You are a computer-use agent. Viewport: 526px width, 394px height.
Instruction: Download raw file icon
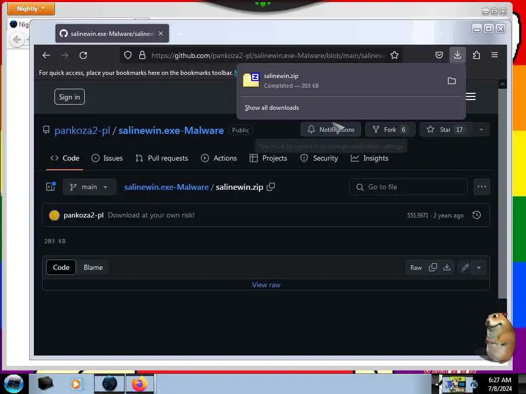click(447, 267)
